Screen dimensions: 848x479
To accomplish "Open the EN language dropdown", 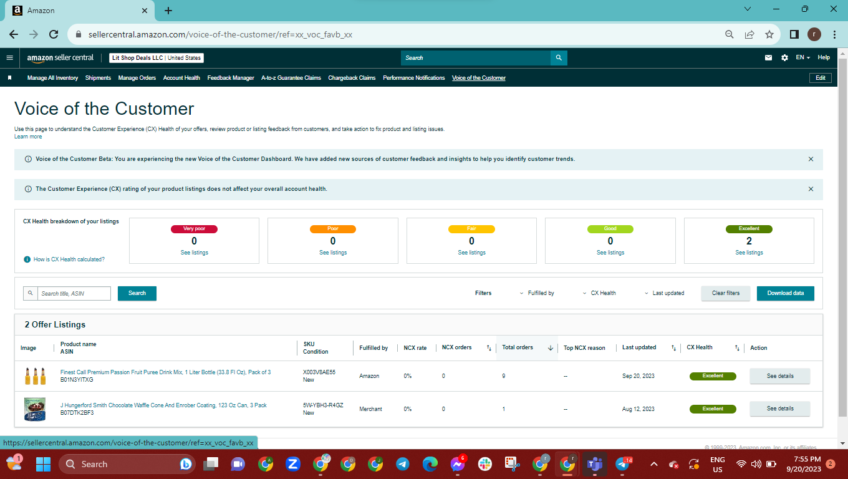I will (803, 57).
